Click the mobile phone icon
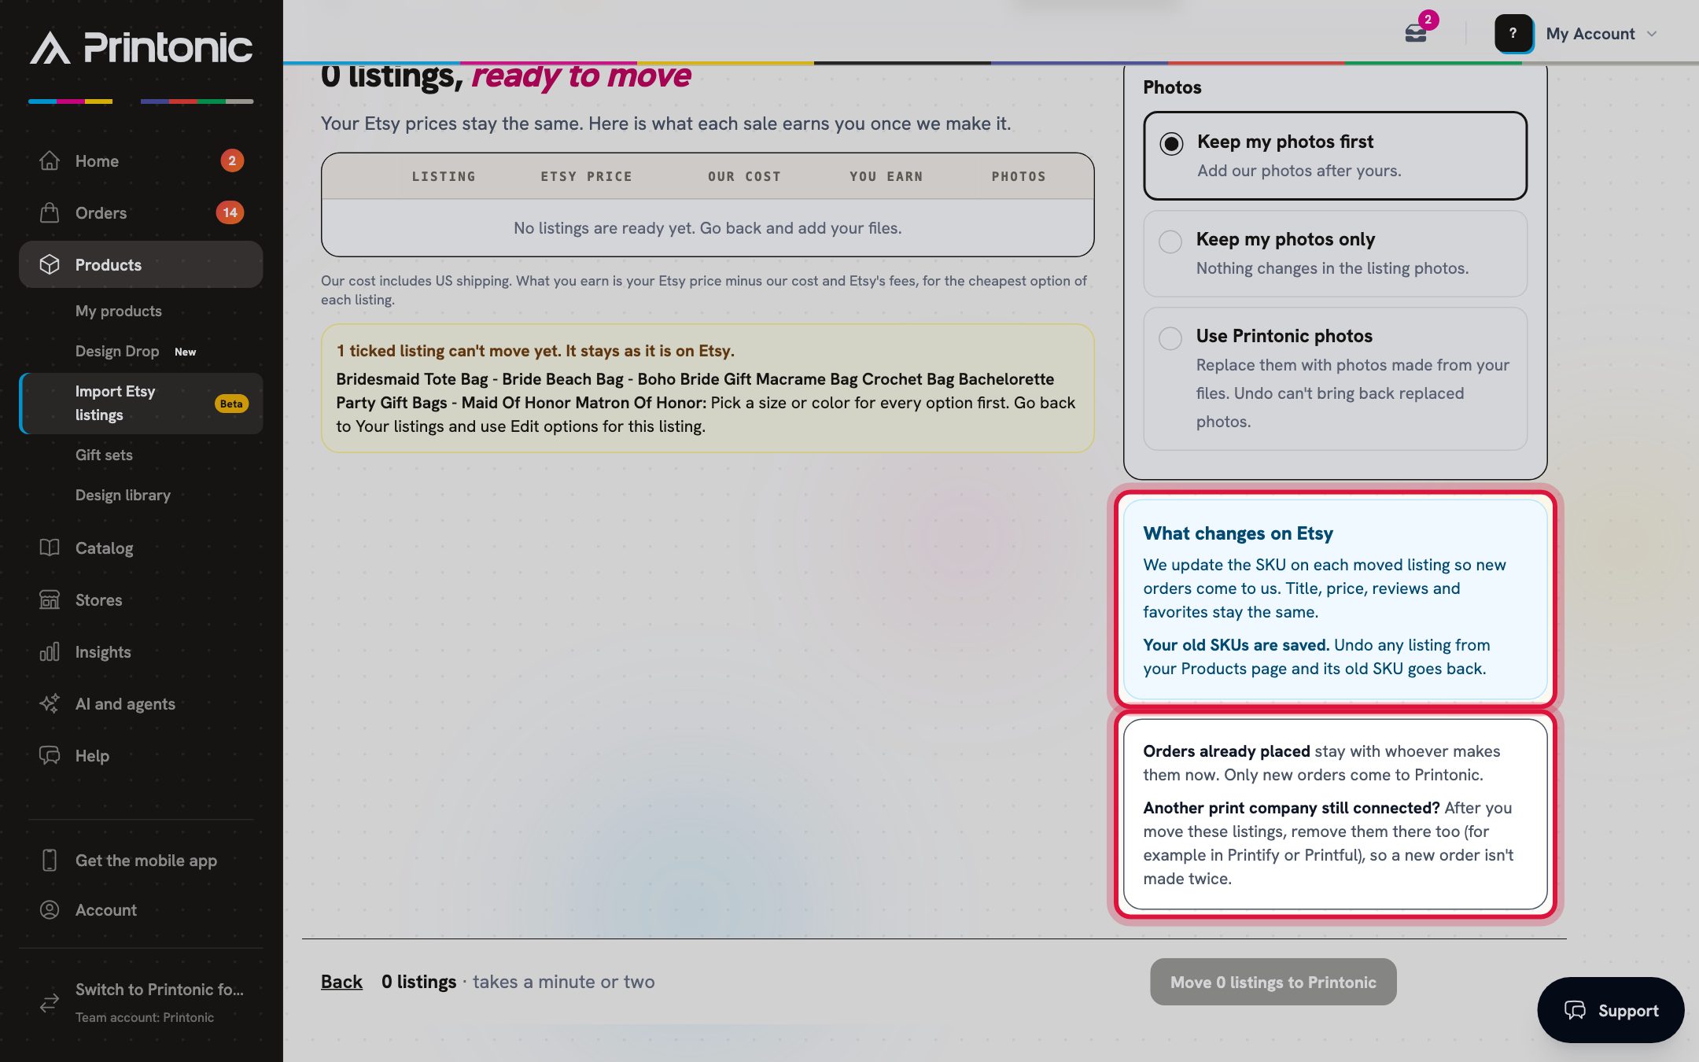The image size is (1699, 1062). click(x=50, y=860)
